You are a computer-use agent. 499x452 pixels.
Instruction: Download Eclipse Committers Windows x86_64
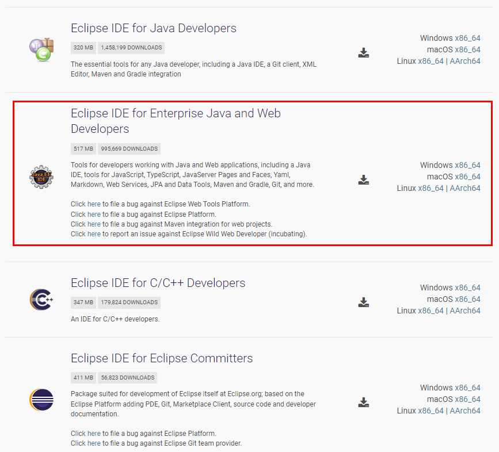tap(467, 388)
